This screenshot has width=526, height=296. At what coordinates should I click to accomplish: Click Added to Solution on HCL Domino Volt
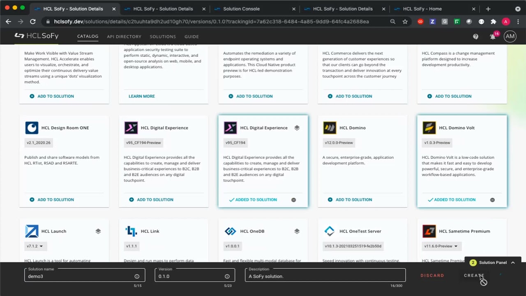(x=452, y=200)
